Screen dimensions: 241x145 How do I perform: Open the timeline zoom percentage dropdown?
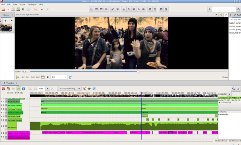point(48,89)
